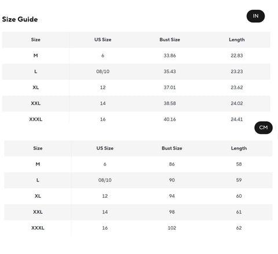Select the M row in centimeter table
The height and width of the screenshot is (254, 278).
click(x=138, y=164)
